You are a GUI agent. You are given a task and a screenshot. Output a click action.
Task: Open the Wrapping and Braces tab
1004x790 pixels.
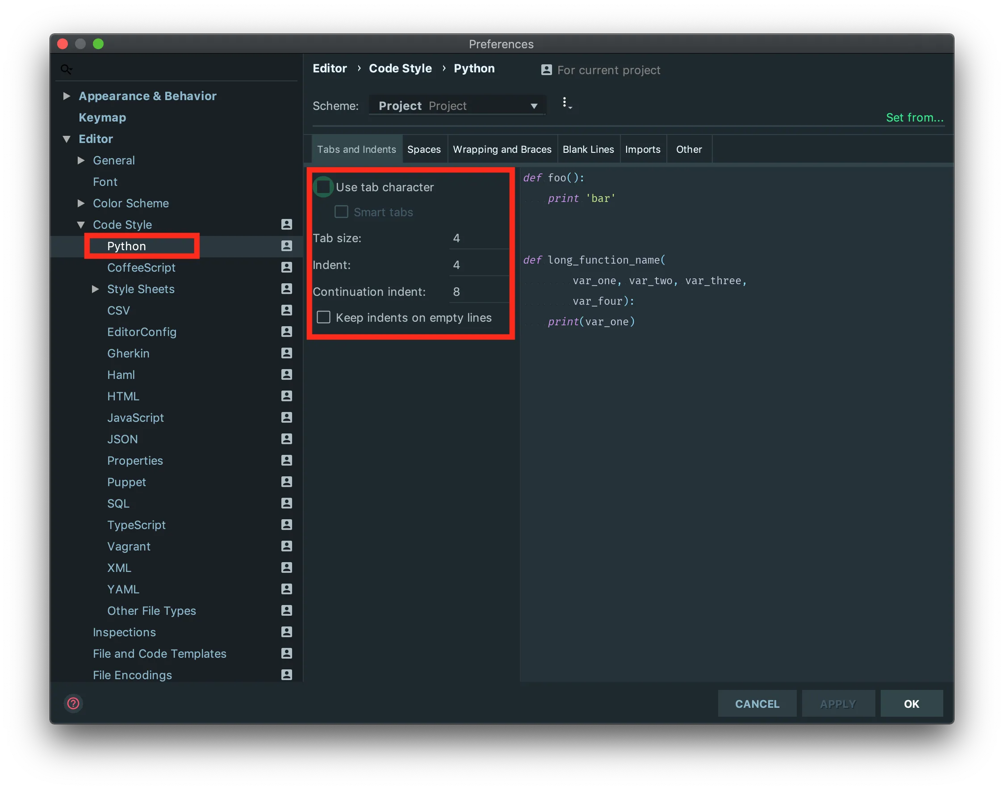tap(502, 149)
